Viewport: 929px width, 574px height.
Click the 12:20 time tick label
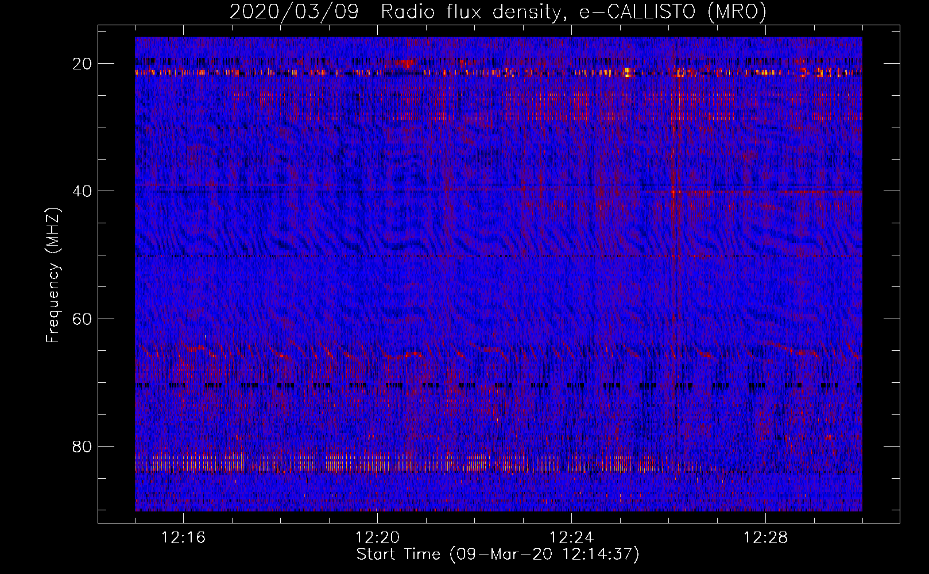coord(378,538)
